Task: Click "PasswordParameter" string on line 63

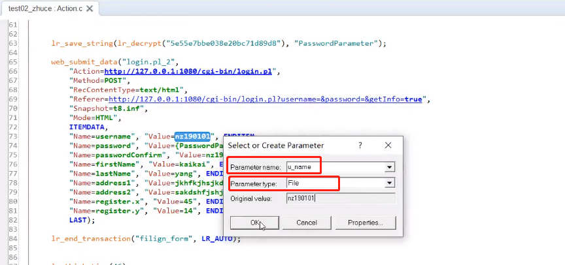Action: [336, 44]
